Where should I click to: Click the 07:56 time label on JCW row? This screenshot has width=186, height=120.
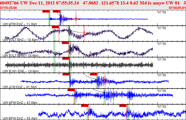162,75
